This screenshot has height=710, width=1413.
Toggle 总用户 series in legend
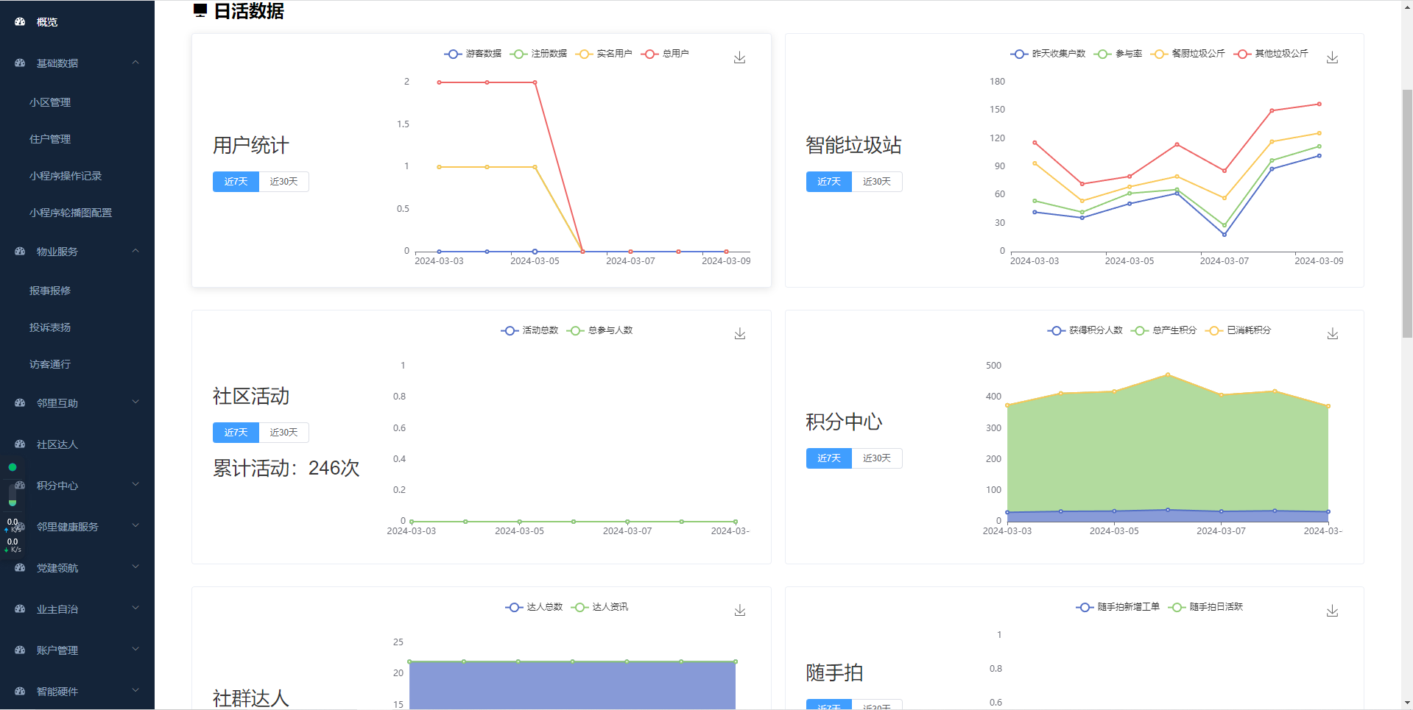[x=665, y=54]
